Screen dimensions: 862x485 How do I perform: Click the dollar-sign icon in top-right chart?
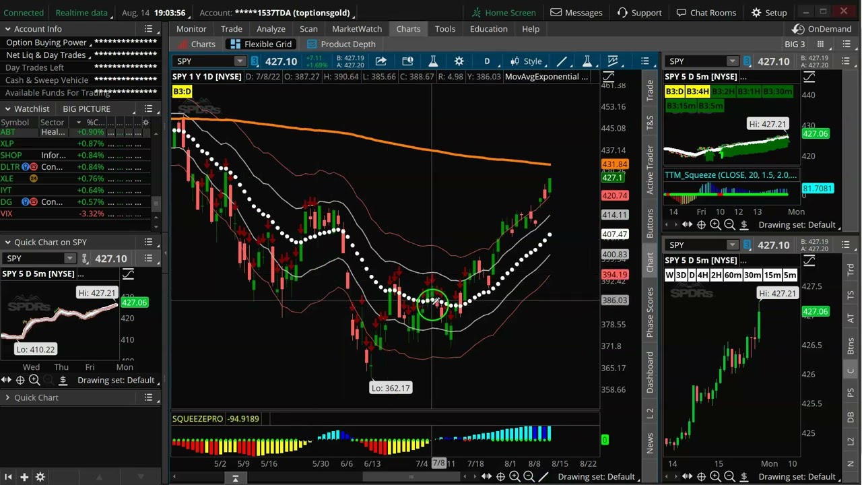[744, 225]
